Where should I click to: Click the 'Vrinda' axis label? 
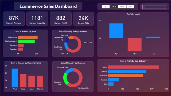(15, 89)
